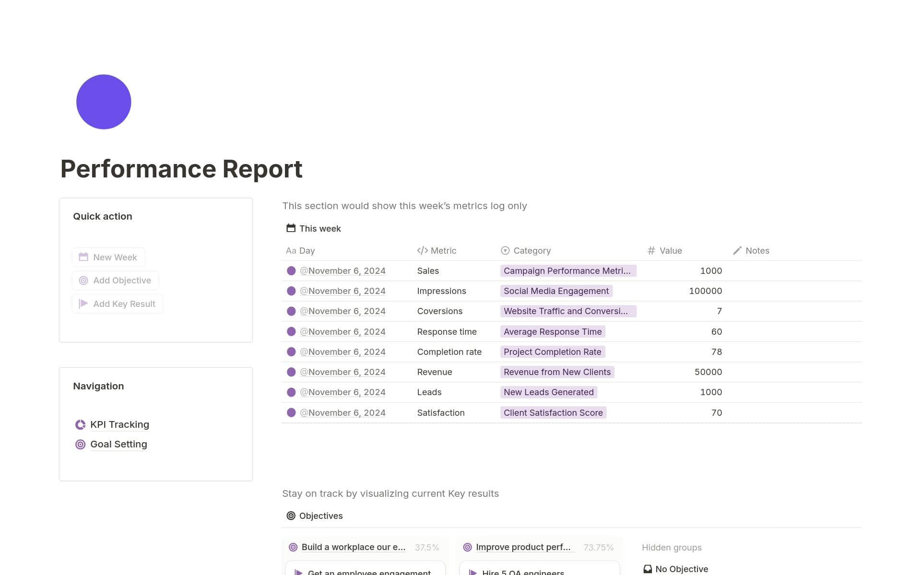Click the calendar icon beside This week

coord(290,228)
